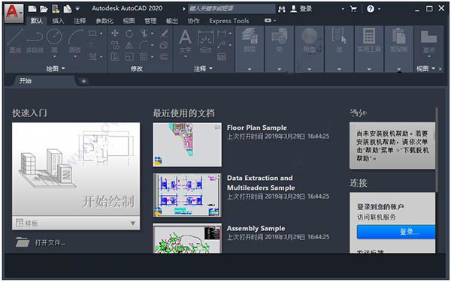Open the Properties (特性) panel button
The height and width of the screenshot is (282, 451).
pos(309,40)
